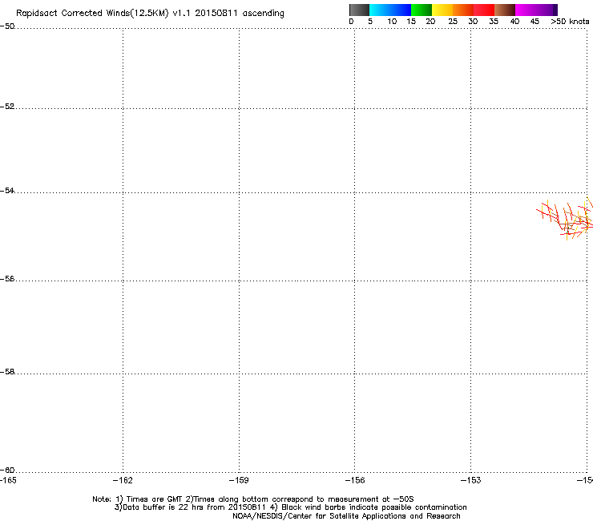Click the color legend label '20'
This screenshot has width=593, height=521.
(430, 22)
